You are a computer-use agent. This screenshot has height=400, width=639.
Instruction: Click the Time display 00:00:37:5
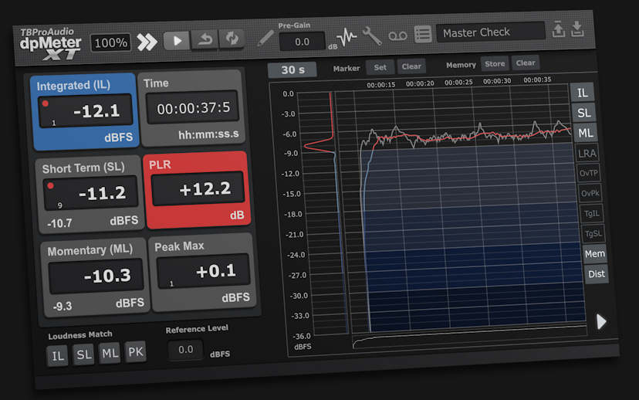pyautogui.click(x=193, y=108)
